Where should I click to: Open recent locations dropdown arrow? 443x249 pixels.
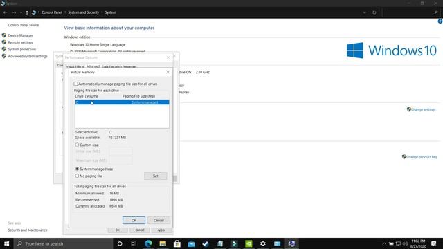pyautogui.click(x=21, y=12)
